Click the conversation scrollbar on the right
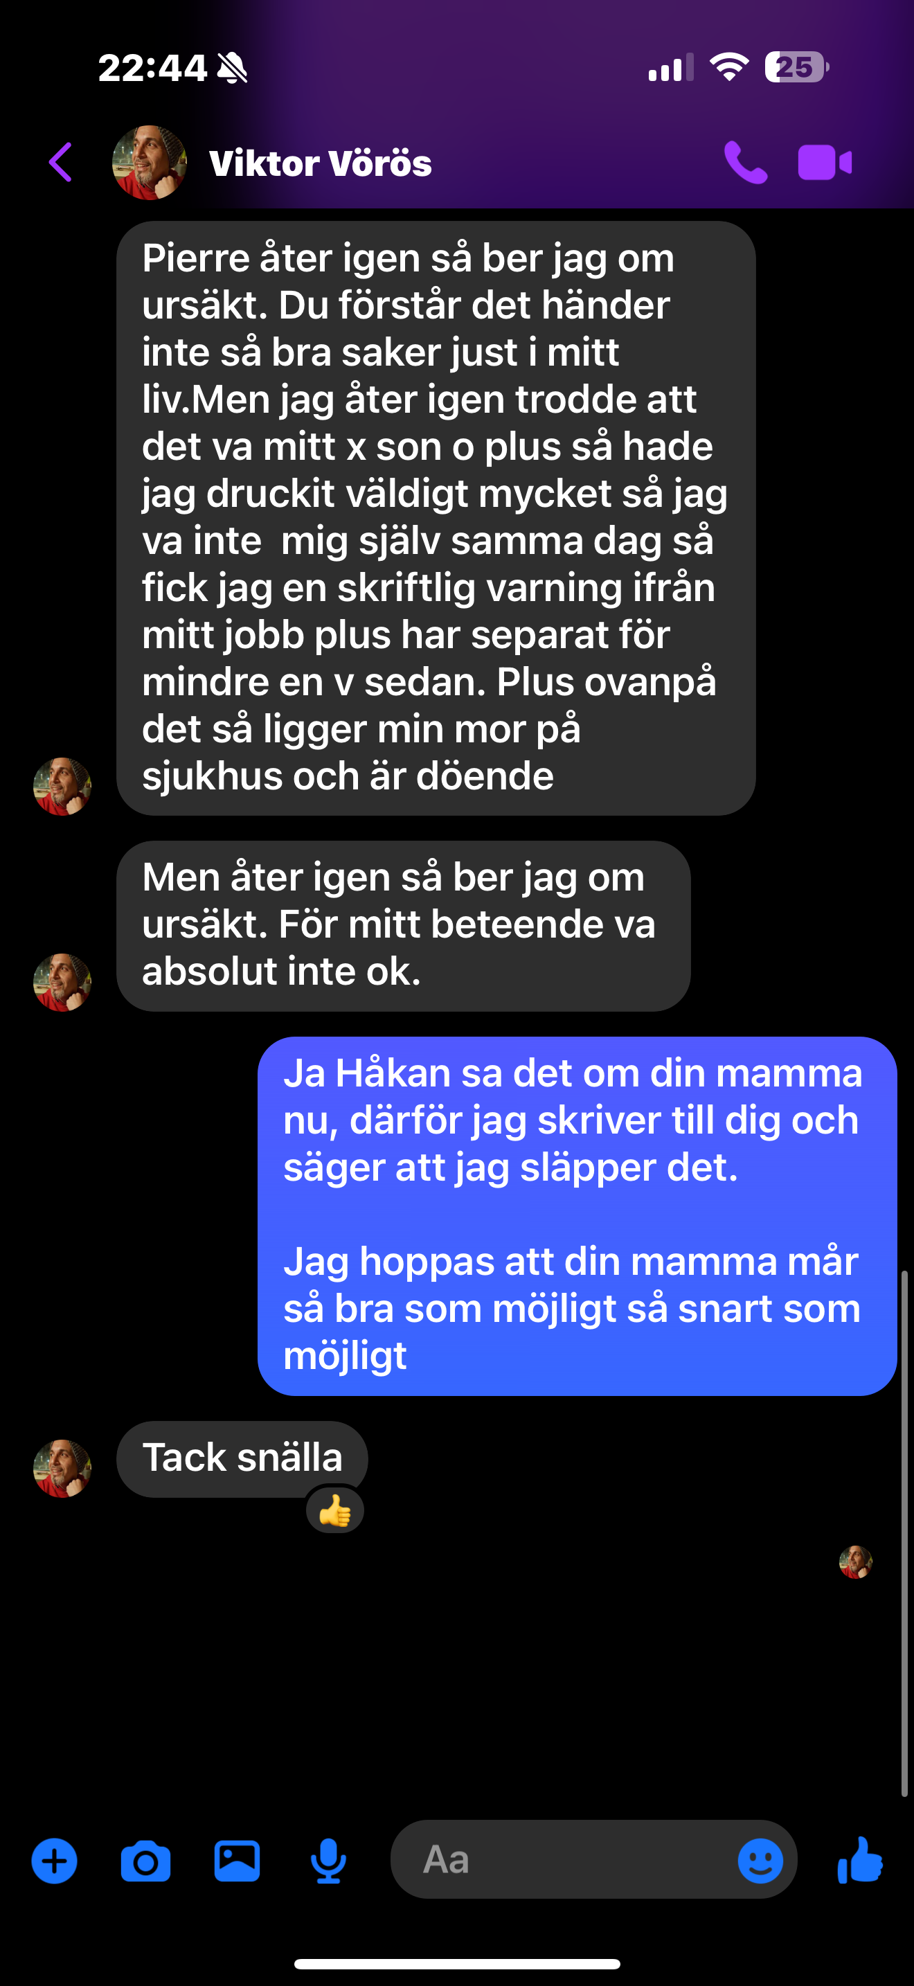This screenshot has height=1986, width=914. pos(905,1535)
